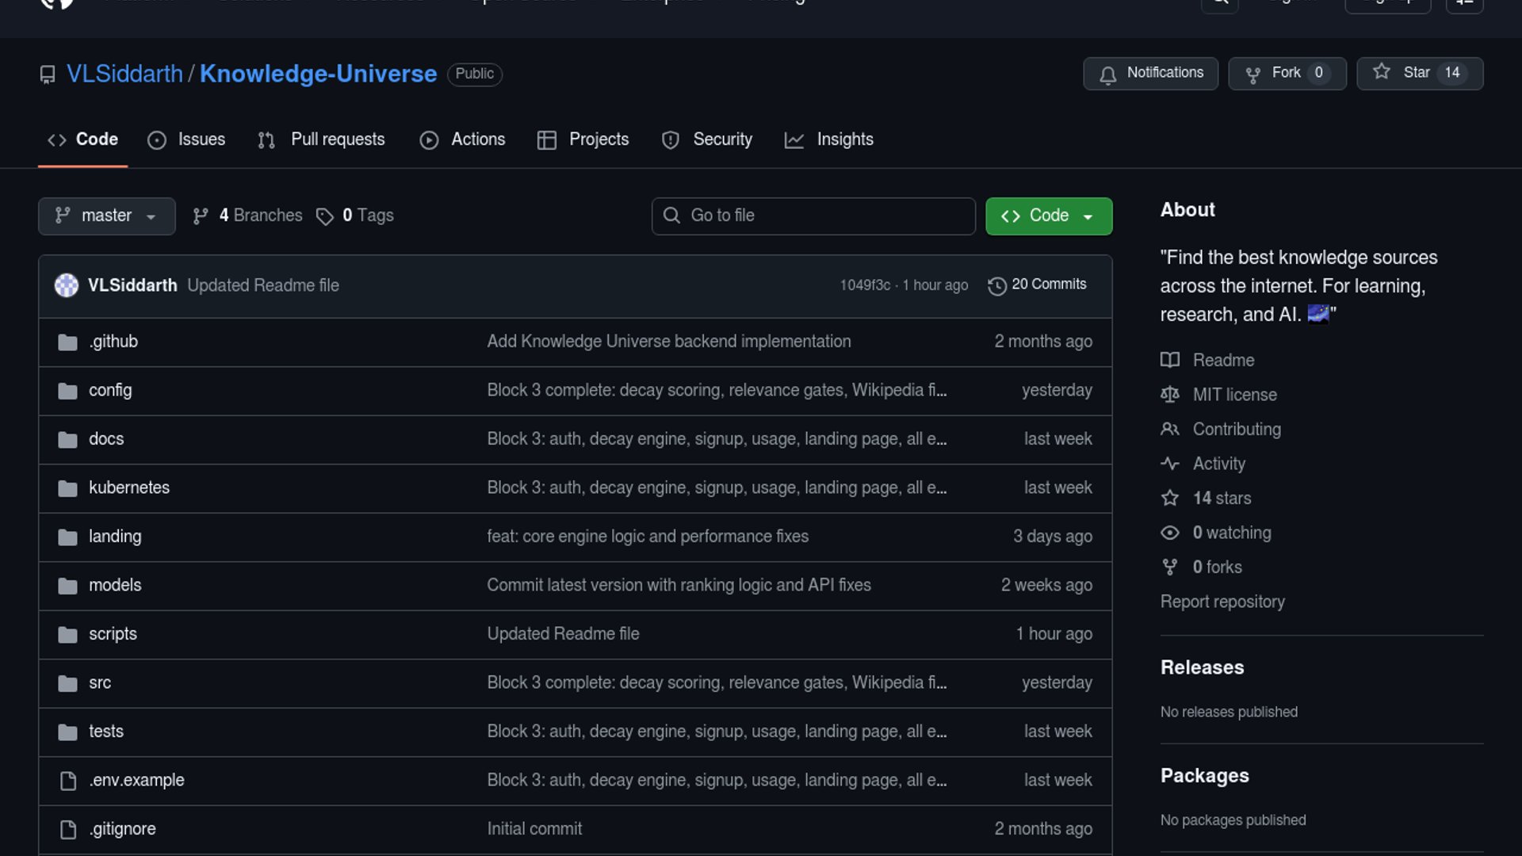
Task: Click the Notifications bell icon
Action: point(1108,75)
